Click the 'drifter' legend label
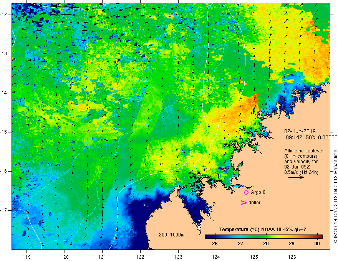The image size is (338, 261). (x=254, y=203)
